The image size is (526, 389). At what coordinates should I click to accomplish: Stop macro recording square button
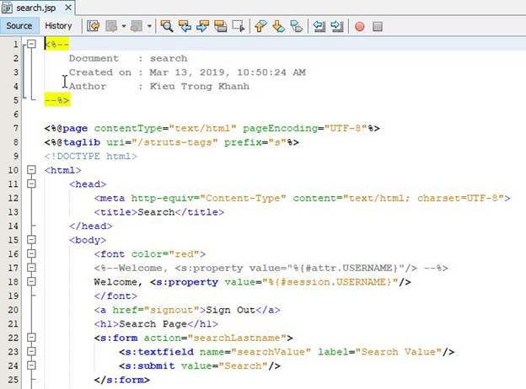(x=378, y=26)
